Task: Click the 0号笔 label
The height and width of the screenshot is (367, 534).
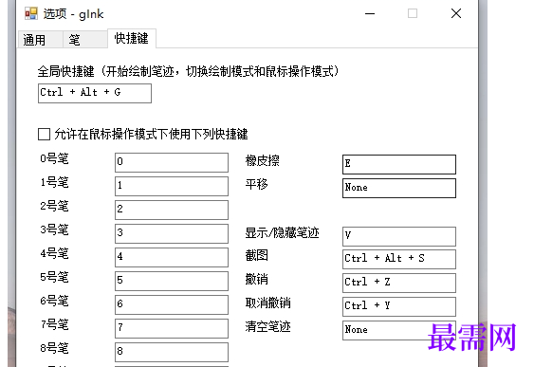Action: point(54,158)
